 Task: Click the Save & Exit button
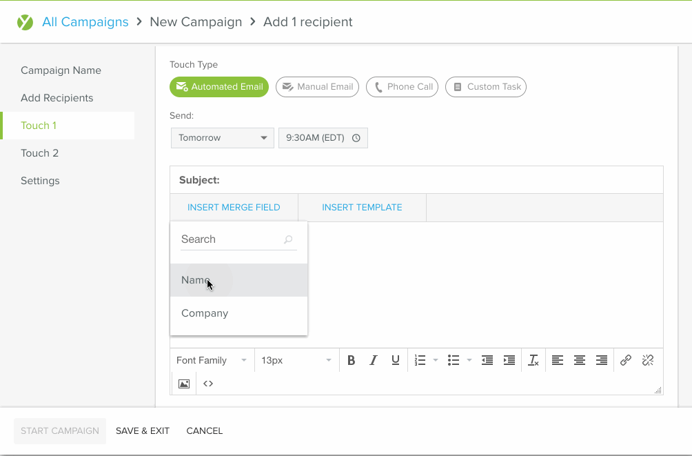pos(143,430)
